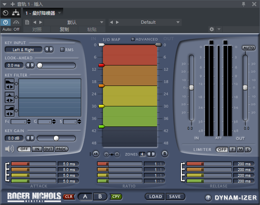Set limiter to S mode
The image size is (260, 205).
(x=248, y=150)
